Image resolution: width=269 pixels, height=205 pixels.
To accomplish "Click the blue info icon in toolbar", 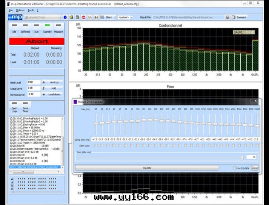I will point(65,17).
